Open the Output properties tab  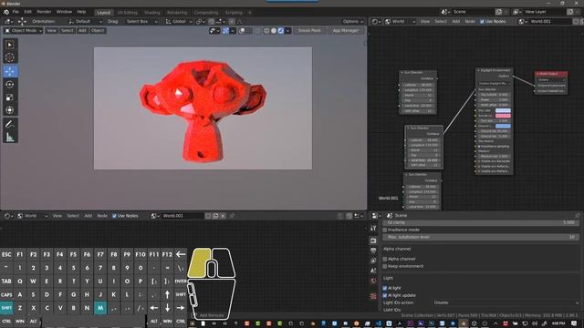(x=373, y=251)
